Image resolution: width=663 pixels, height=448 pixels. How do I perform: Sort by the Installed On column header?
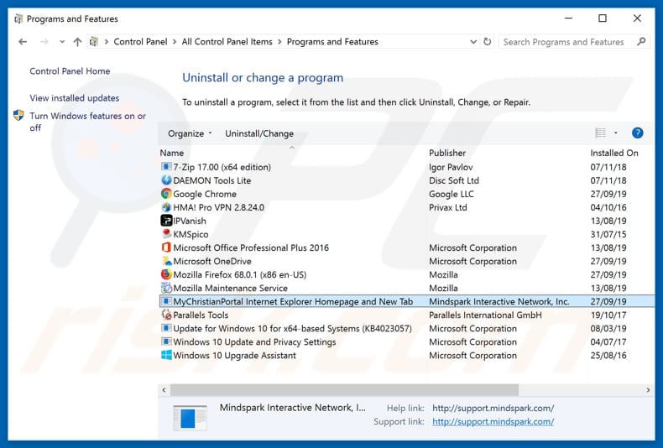click(x=614, y=153)
